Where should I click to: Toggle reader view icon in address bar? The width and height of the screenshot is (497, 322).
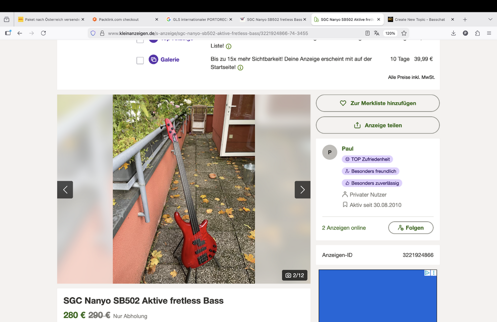[367, 33]
